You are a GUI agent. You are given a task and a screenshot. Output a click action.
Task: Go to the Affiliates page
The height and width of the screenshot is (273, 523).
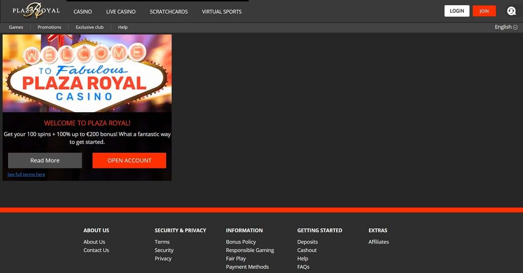click(x=379, y=242)
